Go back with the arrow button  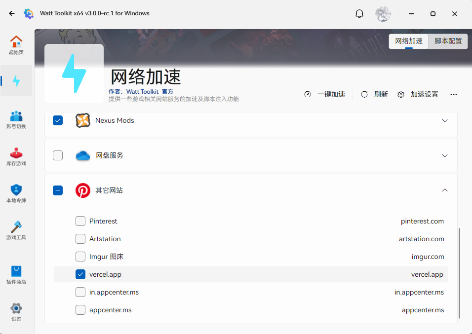pos(12,13)
